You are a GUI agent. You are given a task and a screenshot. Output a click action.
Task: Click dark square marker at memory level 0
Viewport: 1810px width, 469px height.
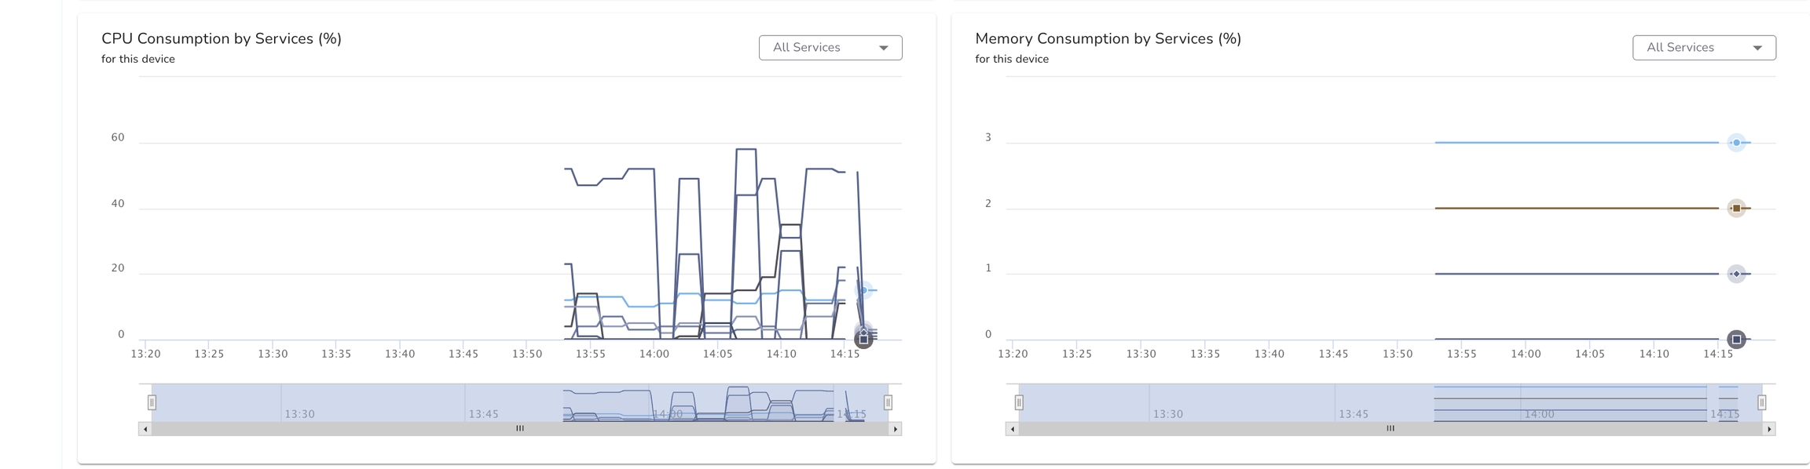pos(1736,339)
